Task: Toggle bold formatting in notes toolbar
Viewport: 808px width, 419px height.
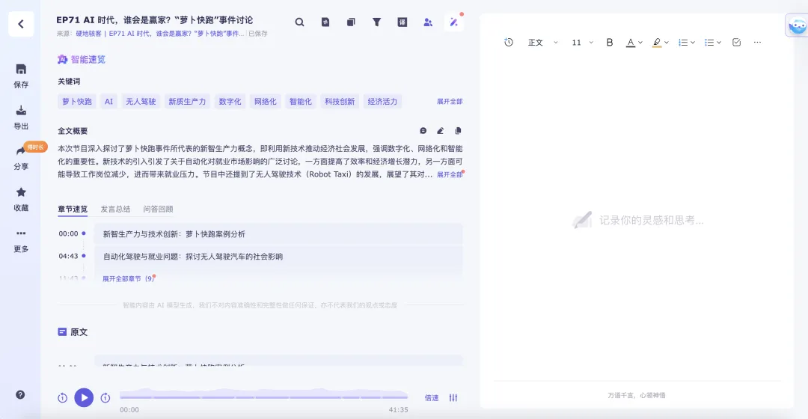Action: [610, 42]
